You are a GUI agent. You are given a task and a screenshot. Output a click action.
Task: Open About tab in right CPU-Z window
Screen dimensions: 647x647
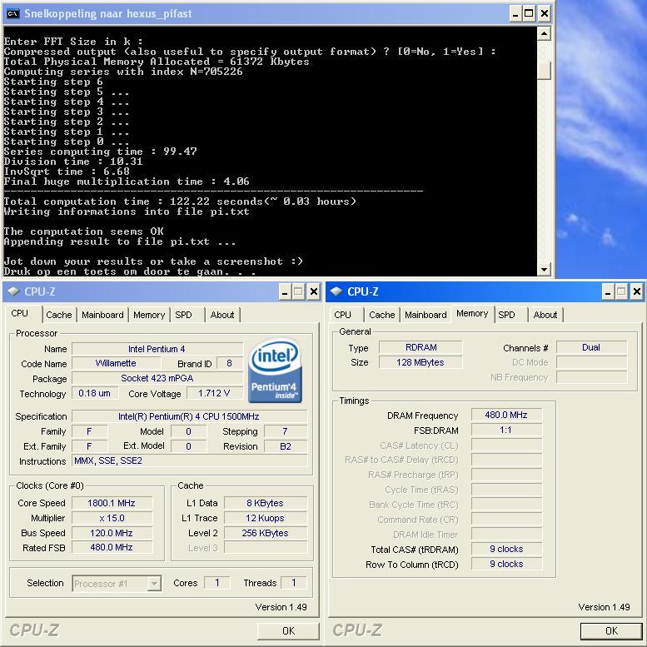pos(545,315)
